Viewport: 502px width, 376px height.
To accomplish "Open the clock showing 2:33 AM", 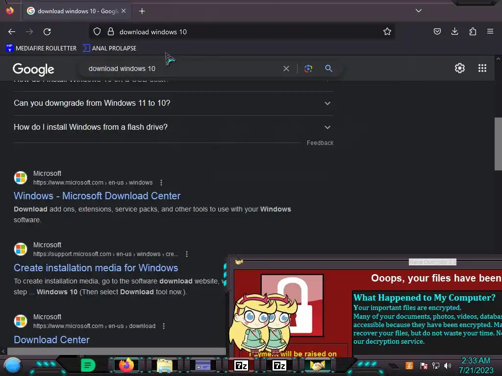I will point(476,365).
